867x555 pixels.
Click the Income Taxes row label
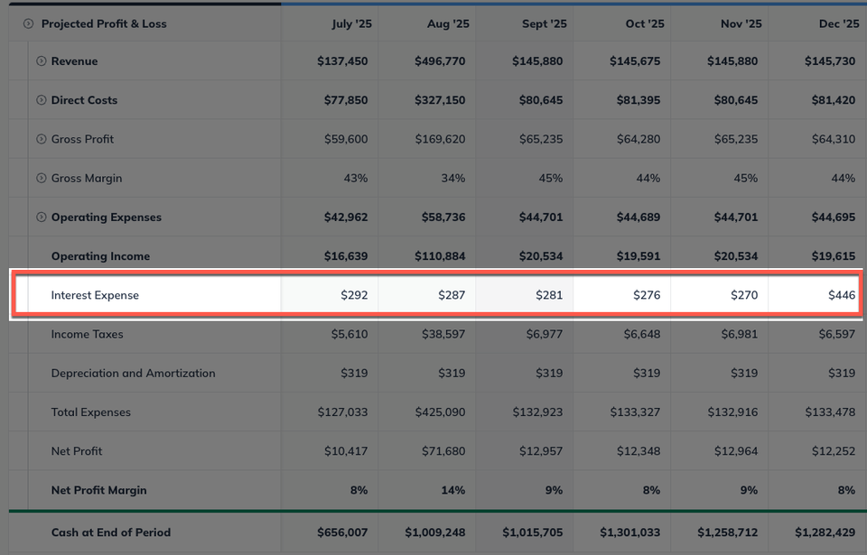[x=87, y=334]
